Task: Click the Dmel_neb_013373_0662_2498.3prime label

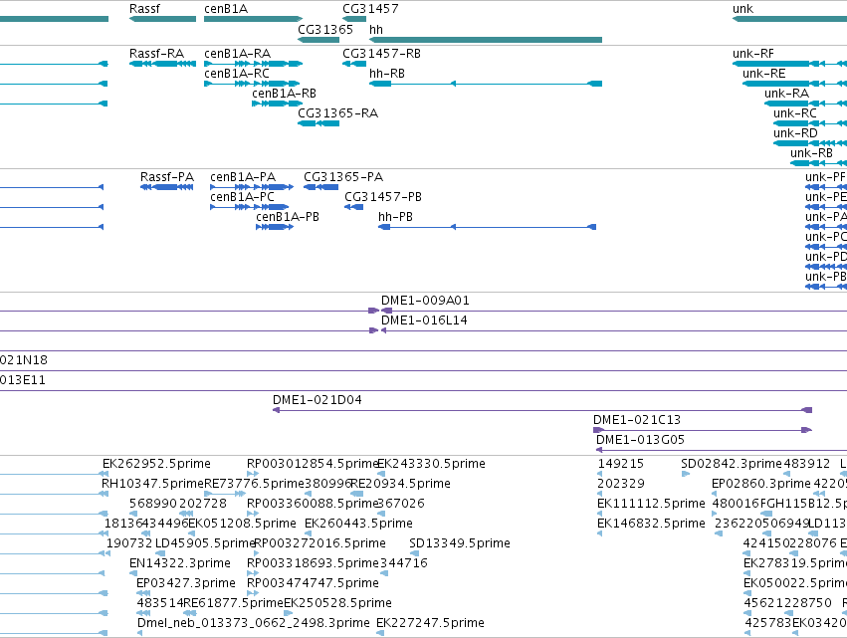Action: pos(254,623)
